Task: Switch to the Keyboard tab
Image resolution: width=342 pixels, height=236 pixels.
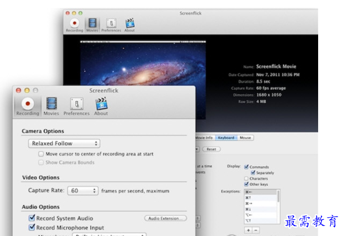Action: tap(226, 138)
